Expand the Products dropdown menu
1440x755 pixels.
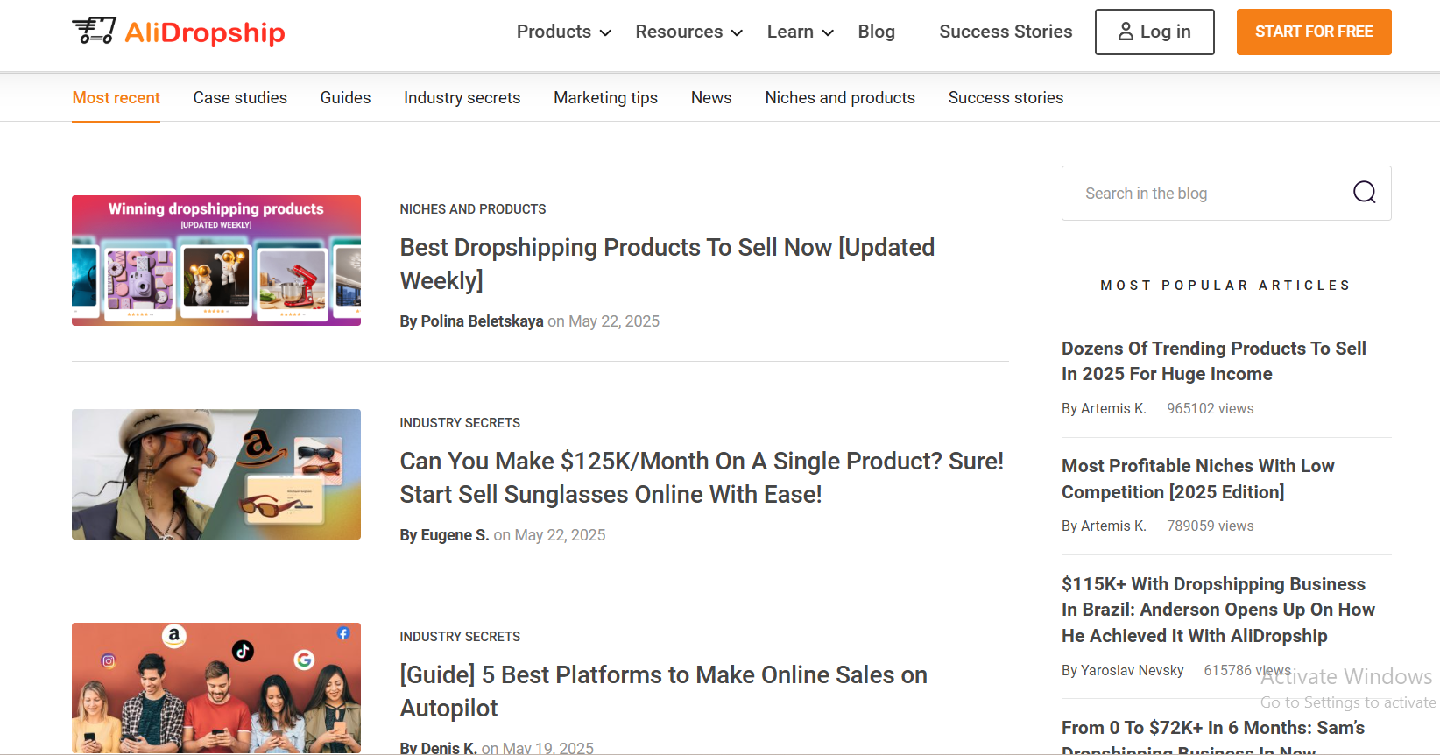(x=563, y=32)
